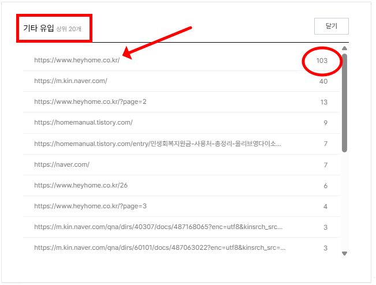Open the kin.naver docs/487063022 row
The height and width of the screenshot is (285, 376).
(181, 247)
